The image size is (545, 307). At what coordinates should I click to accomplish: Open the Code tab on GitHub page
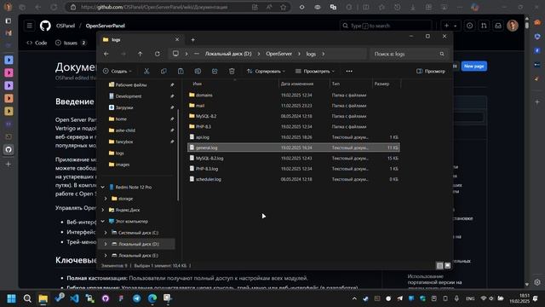(37, 43)
